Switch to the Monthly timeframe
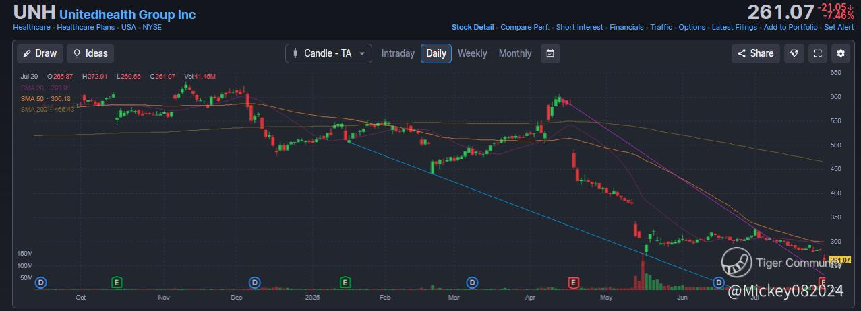 pyautogui.click(x=515, y=53)
